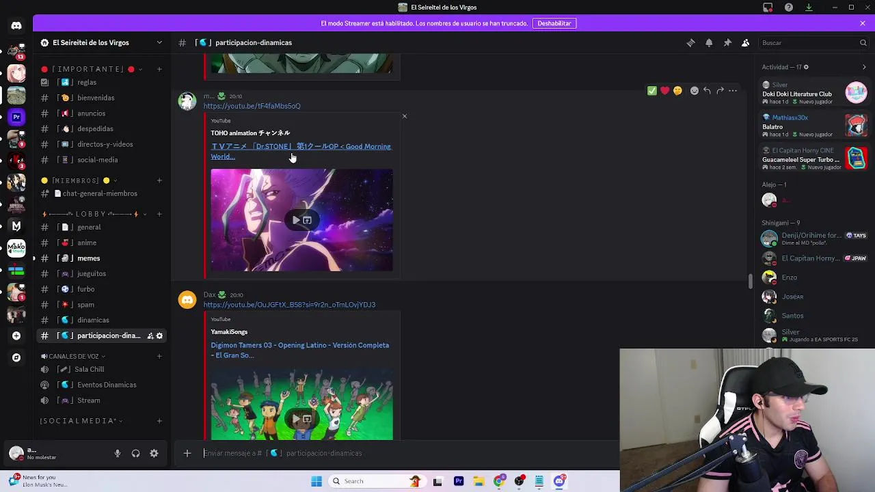Open the memes channel
The width and height of the screenshot is (875, 492).
tap(101, 258)
